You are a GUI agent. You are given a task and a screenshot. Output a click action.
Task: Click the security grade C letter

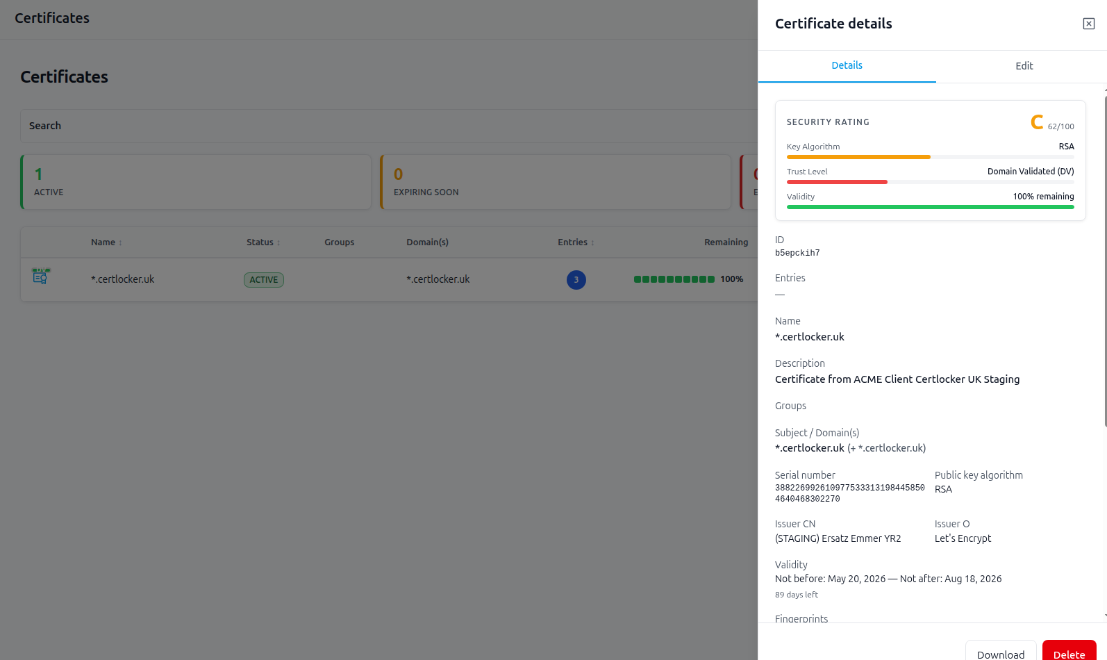pos(1037,122)
